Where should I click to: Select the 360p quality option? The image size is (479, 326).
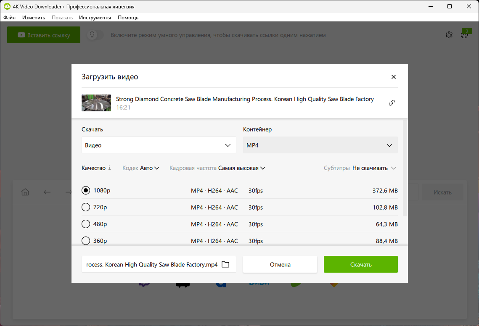pyautogui.click(x=240, y=241)
